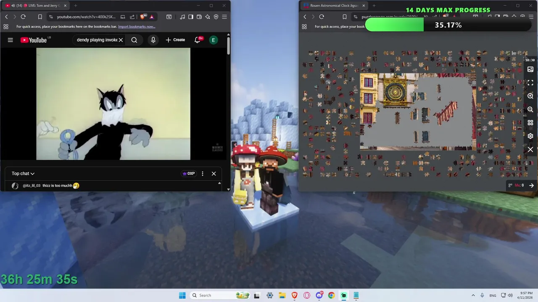
Task: Open the puzzle settings gear
Action: click(x=530, y=136)
